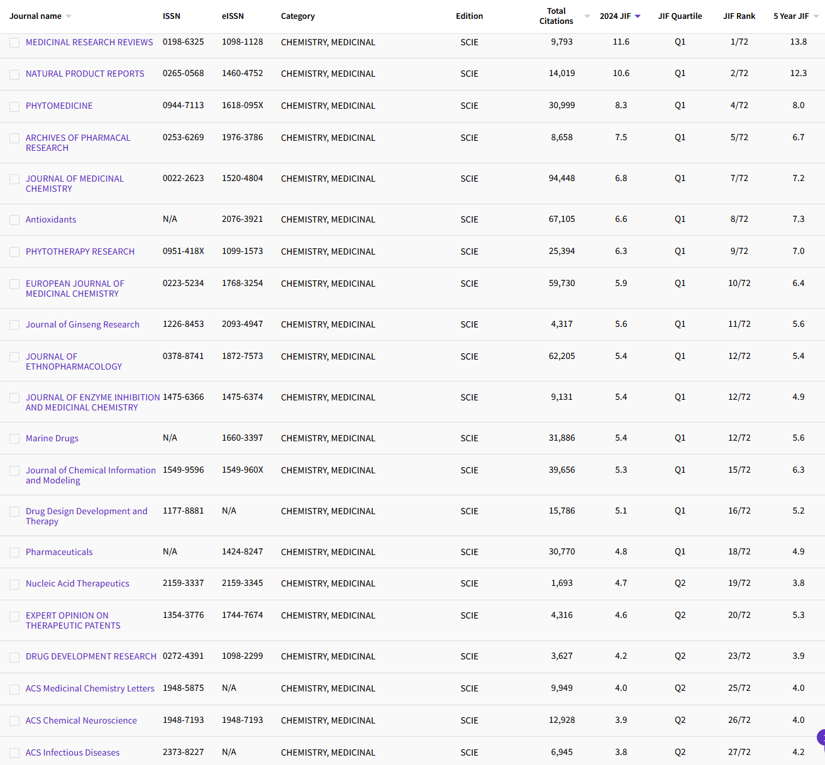The image size is (825, 765).
Task: Open Journal of Medicinal Chemistry profile
Action: [x=74, y=184]
